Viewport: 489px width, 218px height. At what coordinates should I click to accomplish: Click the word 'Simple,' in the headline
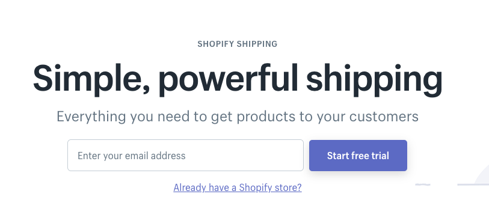pos(91,78)
